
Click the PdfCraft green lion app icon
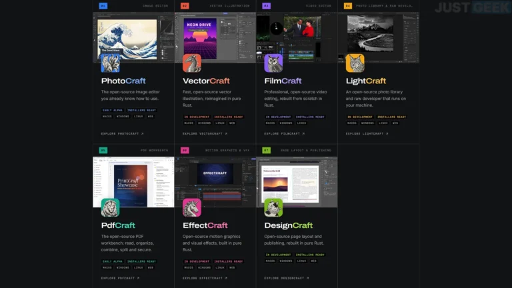click(x=111, y=207)
